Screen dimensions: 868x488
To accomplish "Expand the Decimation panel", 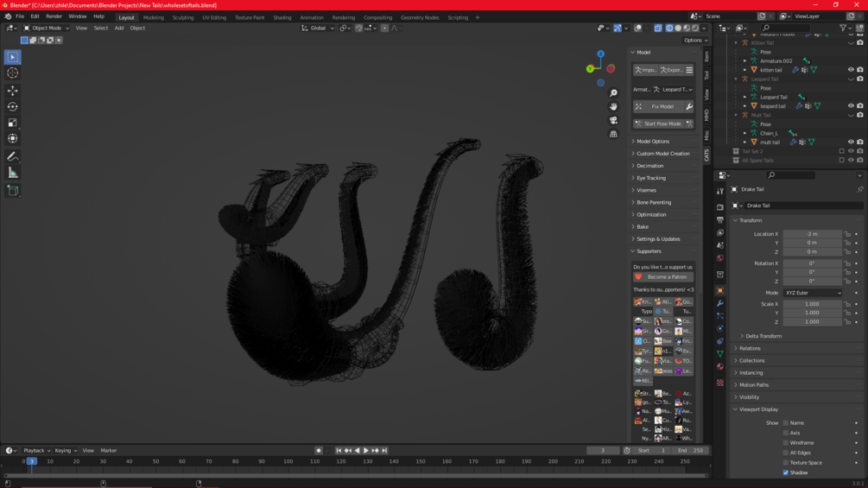I will [649, 166].
